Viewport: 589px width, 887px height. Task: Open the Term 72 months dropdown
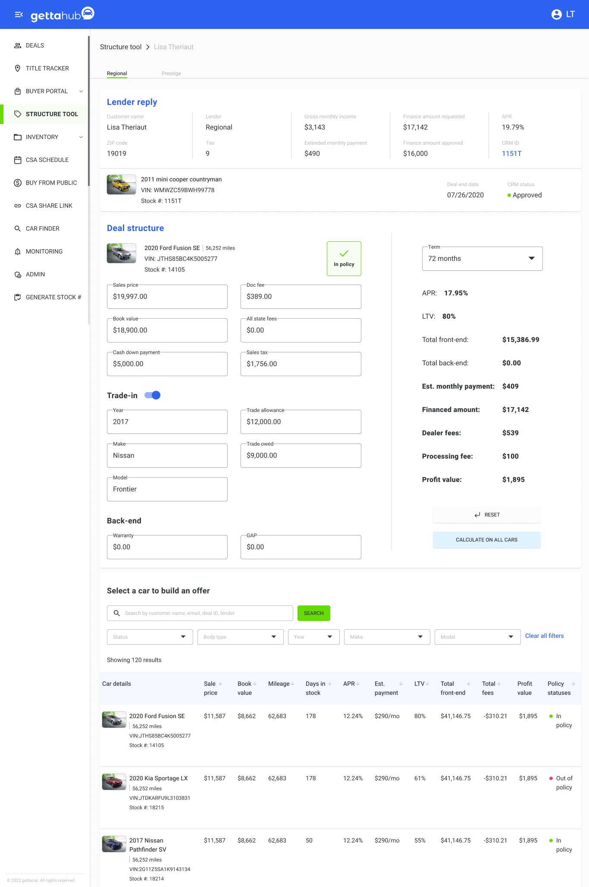pyautogui.click(x=482, y=259)
